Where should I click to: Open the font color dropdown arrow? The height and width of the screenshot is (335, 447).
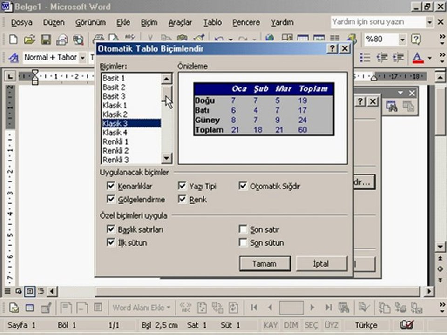[430, 58]
